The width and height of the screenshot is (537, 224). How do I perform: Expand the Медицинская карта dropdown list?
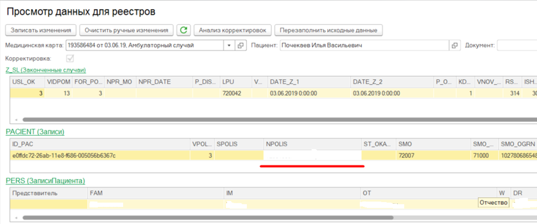[229, 45]
